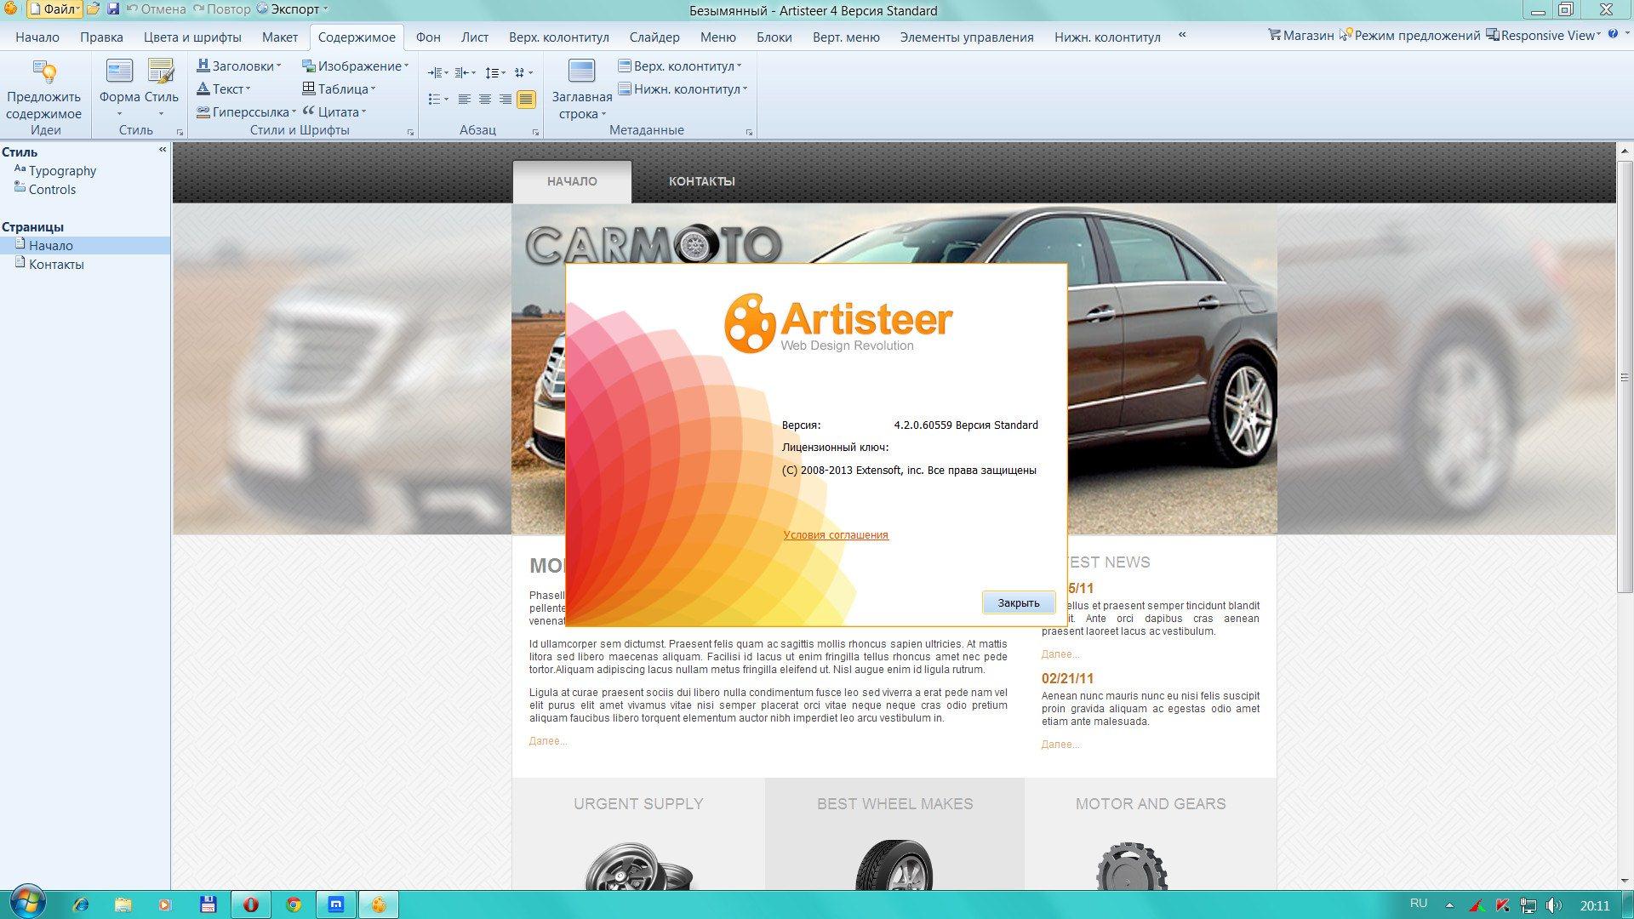Open the Таблица (Table) dropdown
This screenshot has height=919, width=1634.
pyautogui.click(x=339, y=88)
